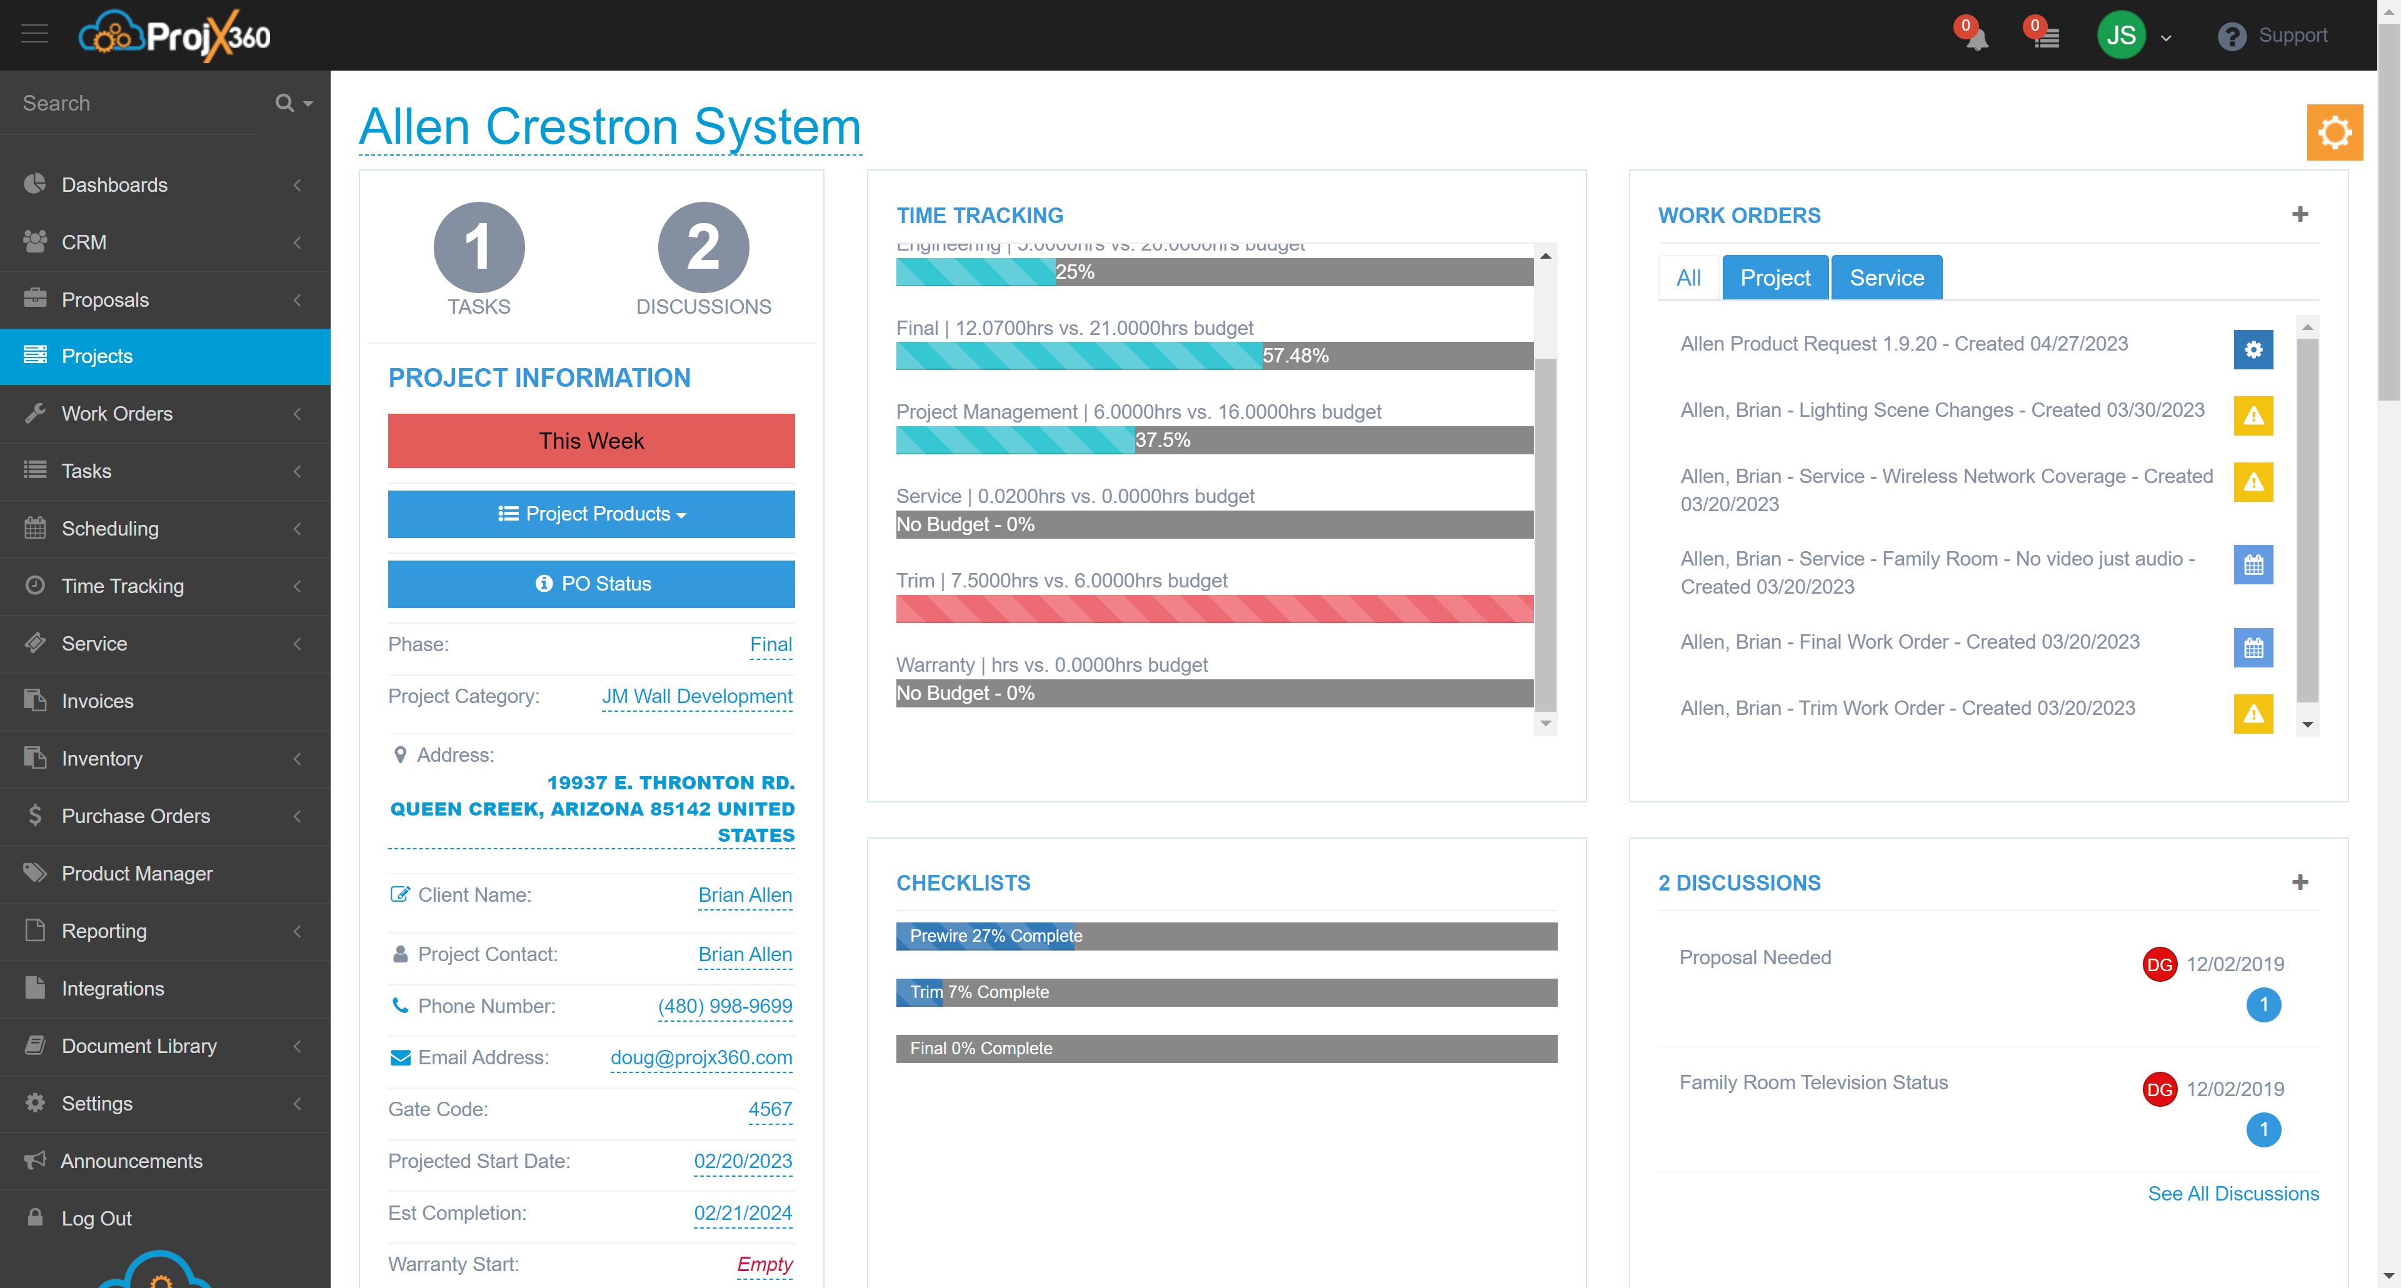Click the notifications bell icon
2401x1288 pixels.
tap(1976, 37)
